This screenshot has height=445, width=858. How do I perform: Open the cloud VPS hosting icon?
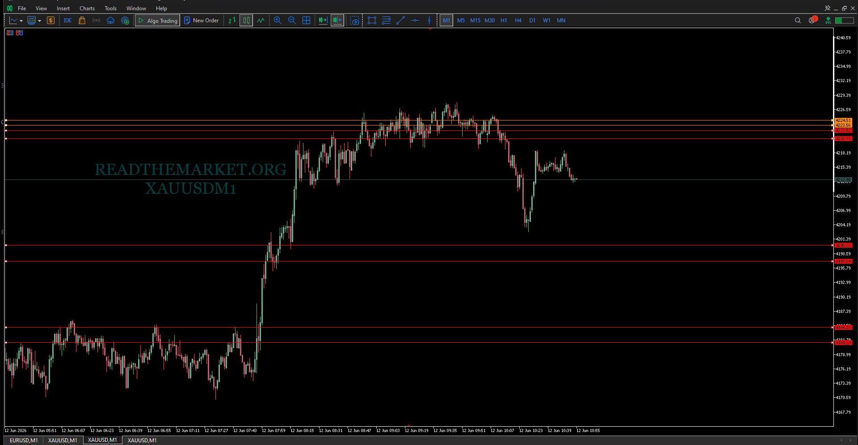tap(110, 21)
